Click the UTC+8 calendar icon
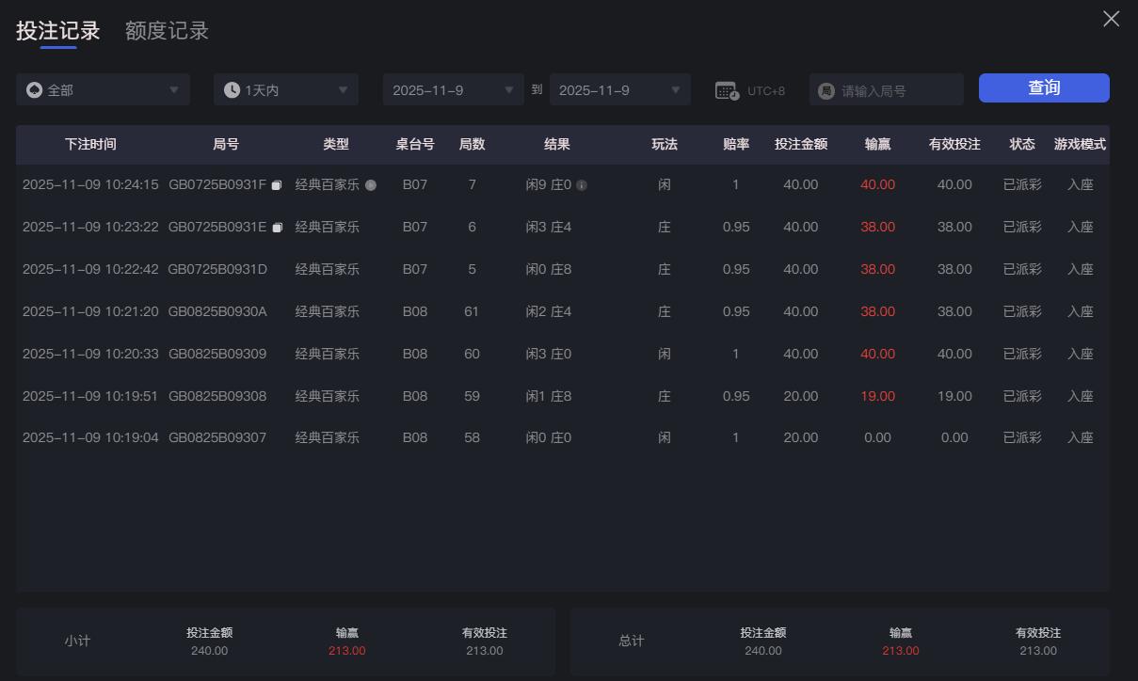 coord(725,89)
